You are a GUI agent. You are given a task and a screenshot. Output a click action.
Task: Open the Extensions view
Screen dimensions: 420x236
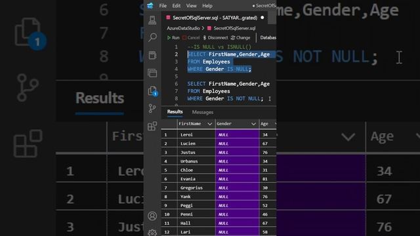152,126
